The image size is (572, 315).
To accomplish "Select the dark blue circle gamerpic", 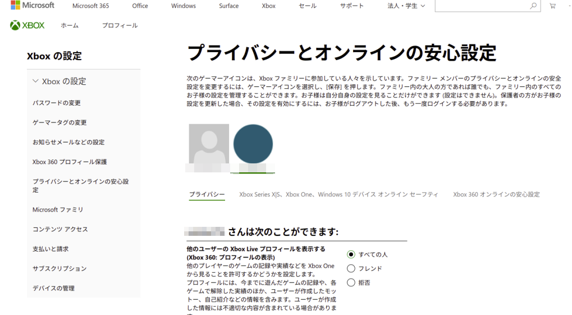I will [x=253, y=144].
